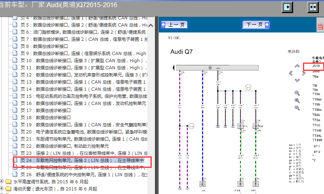Image resolution: width=324 pixels, height=194 pixels.
Task: Click connector T6a in the component list
Action: pyautogui.click(x=315, y=76)
